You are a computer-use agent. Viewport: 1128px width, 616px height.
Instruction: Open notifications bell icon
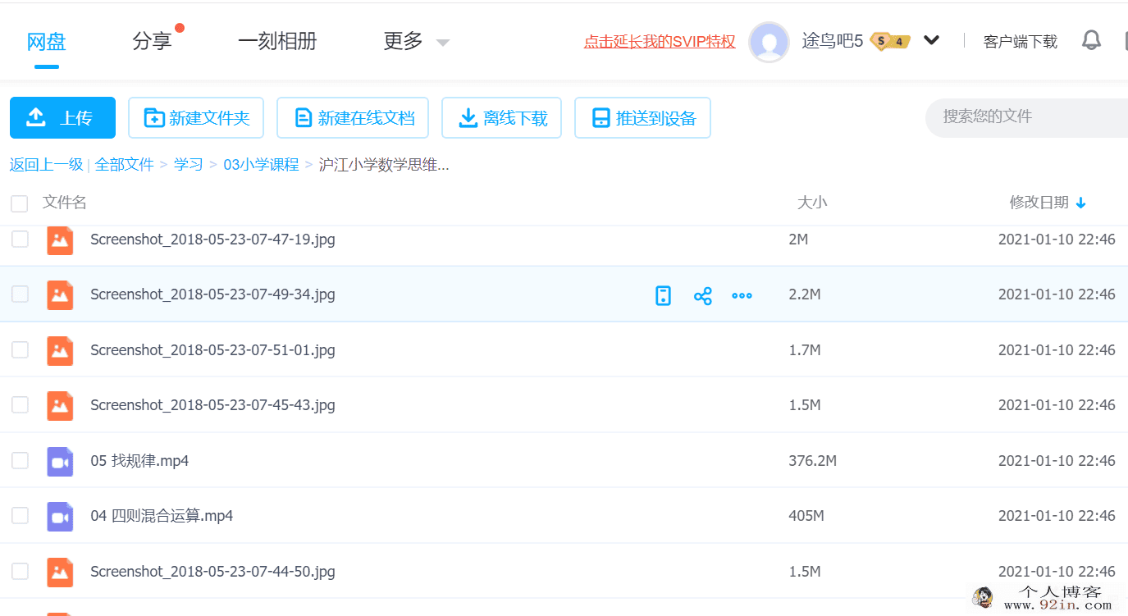pyautogui.click(x=1091, y=40)
